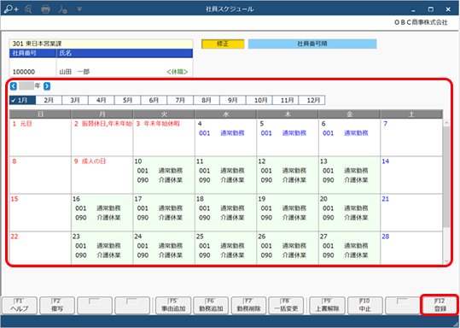The height and width of the screenshot is (328, 460).
Task: Click the F5 事由追加 button
Action: point(173,306)
